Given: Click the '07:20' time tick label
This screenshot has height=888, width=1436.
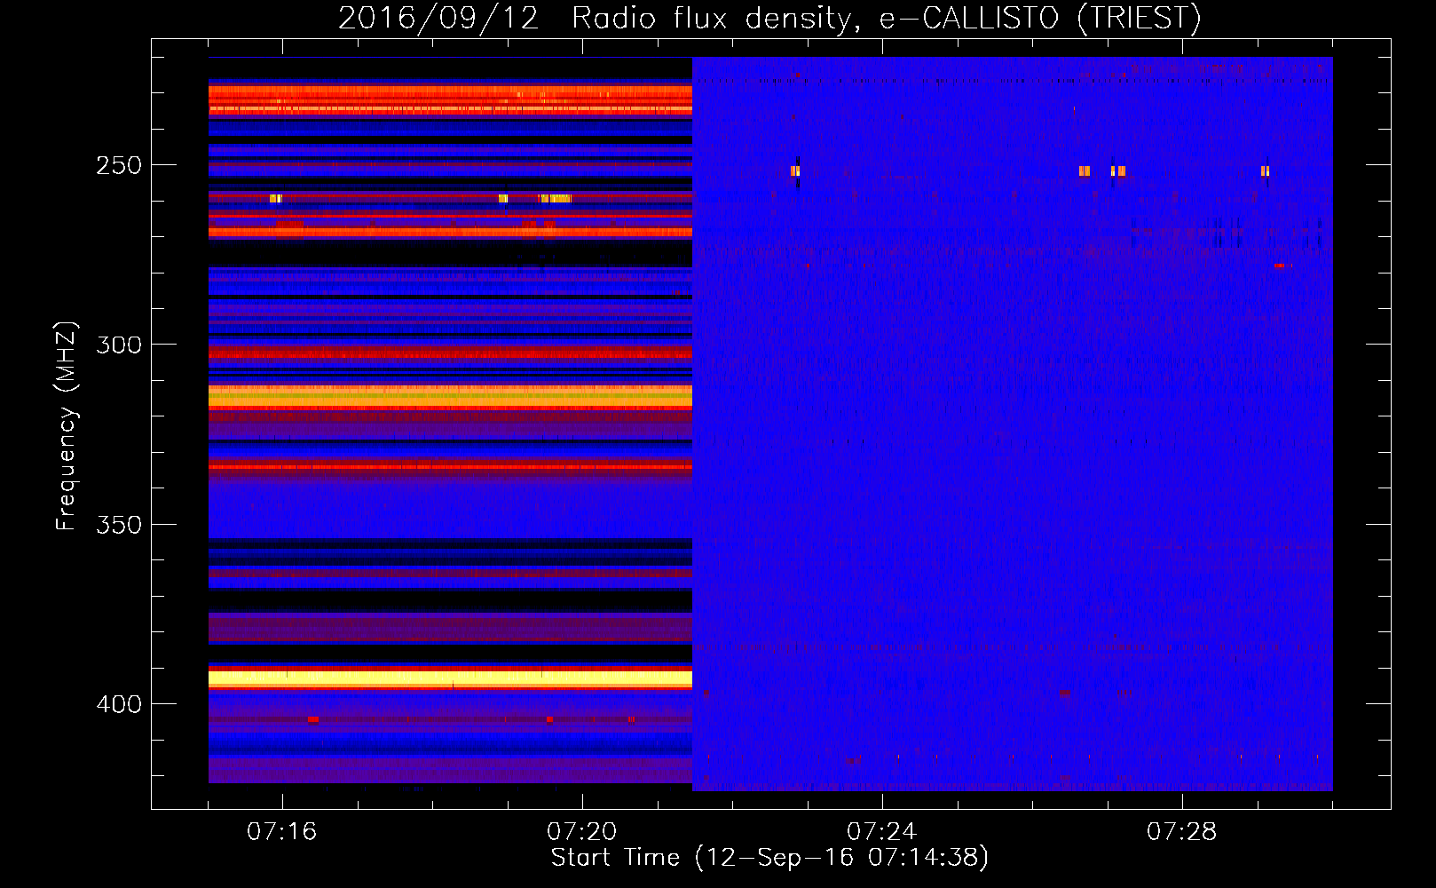Looking at the screenshot, I should pos(581,832).
